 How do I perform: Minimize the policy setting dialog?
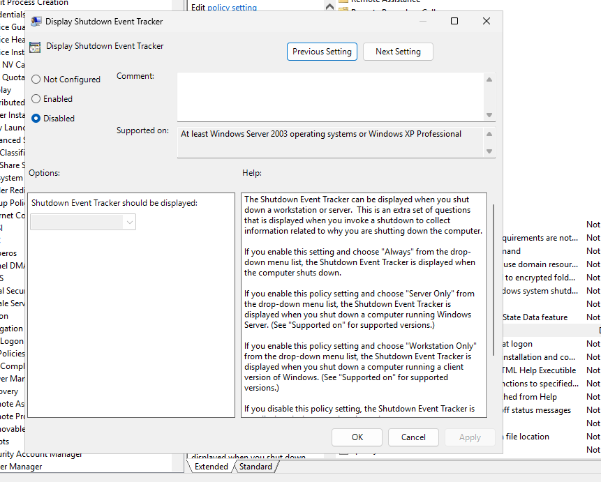click(x=422, y=22)
